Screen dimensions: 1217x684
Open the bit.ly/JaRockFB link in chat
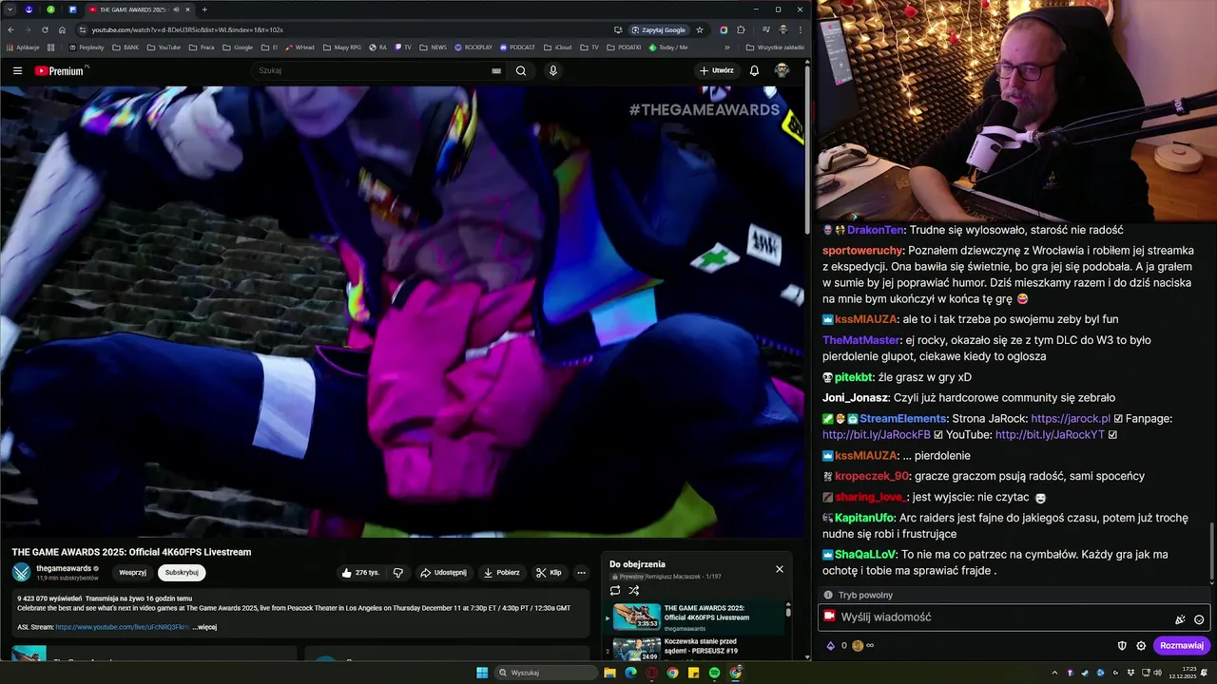tap(877, 435)
